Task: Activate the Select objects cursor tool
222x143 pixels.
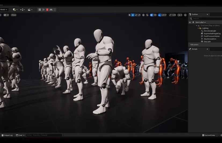Action: click(x=129, y=15)
